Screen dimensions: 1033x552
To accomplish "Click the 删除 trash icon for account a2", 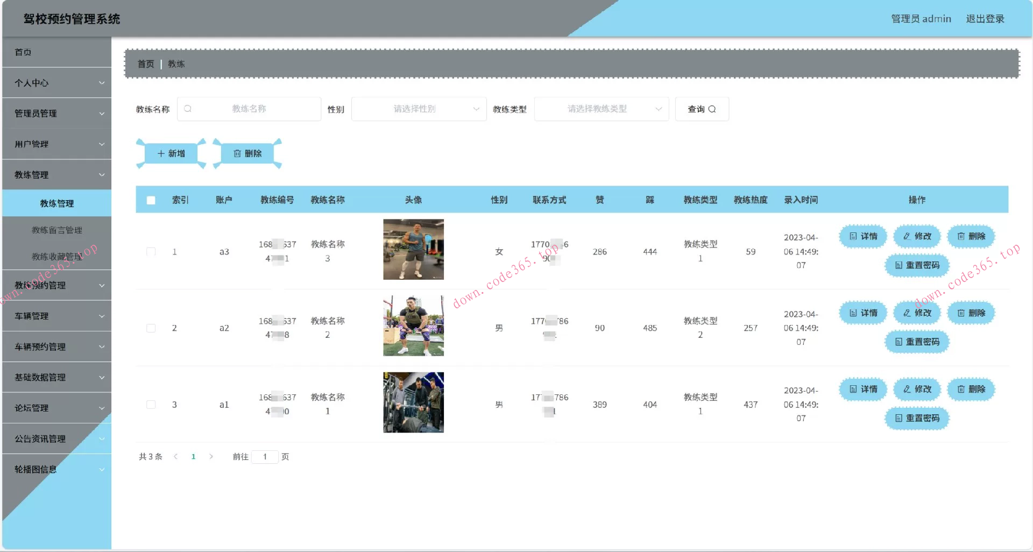I will (x=961, y=313).
